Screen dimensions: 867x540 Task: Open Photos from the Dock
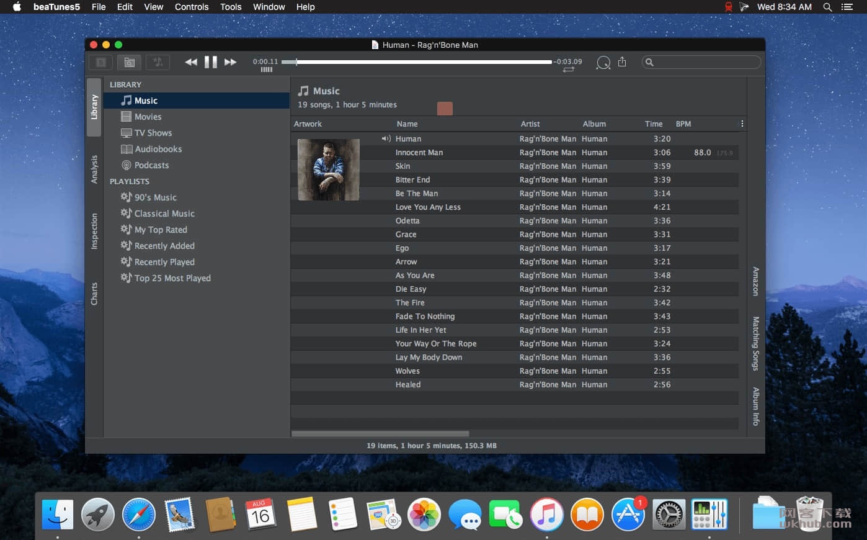tap(424, 515)
